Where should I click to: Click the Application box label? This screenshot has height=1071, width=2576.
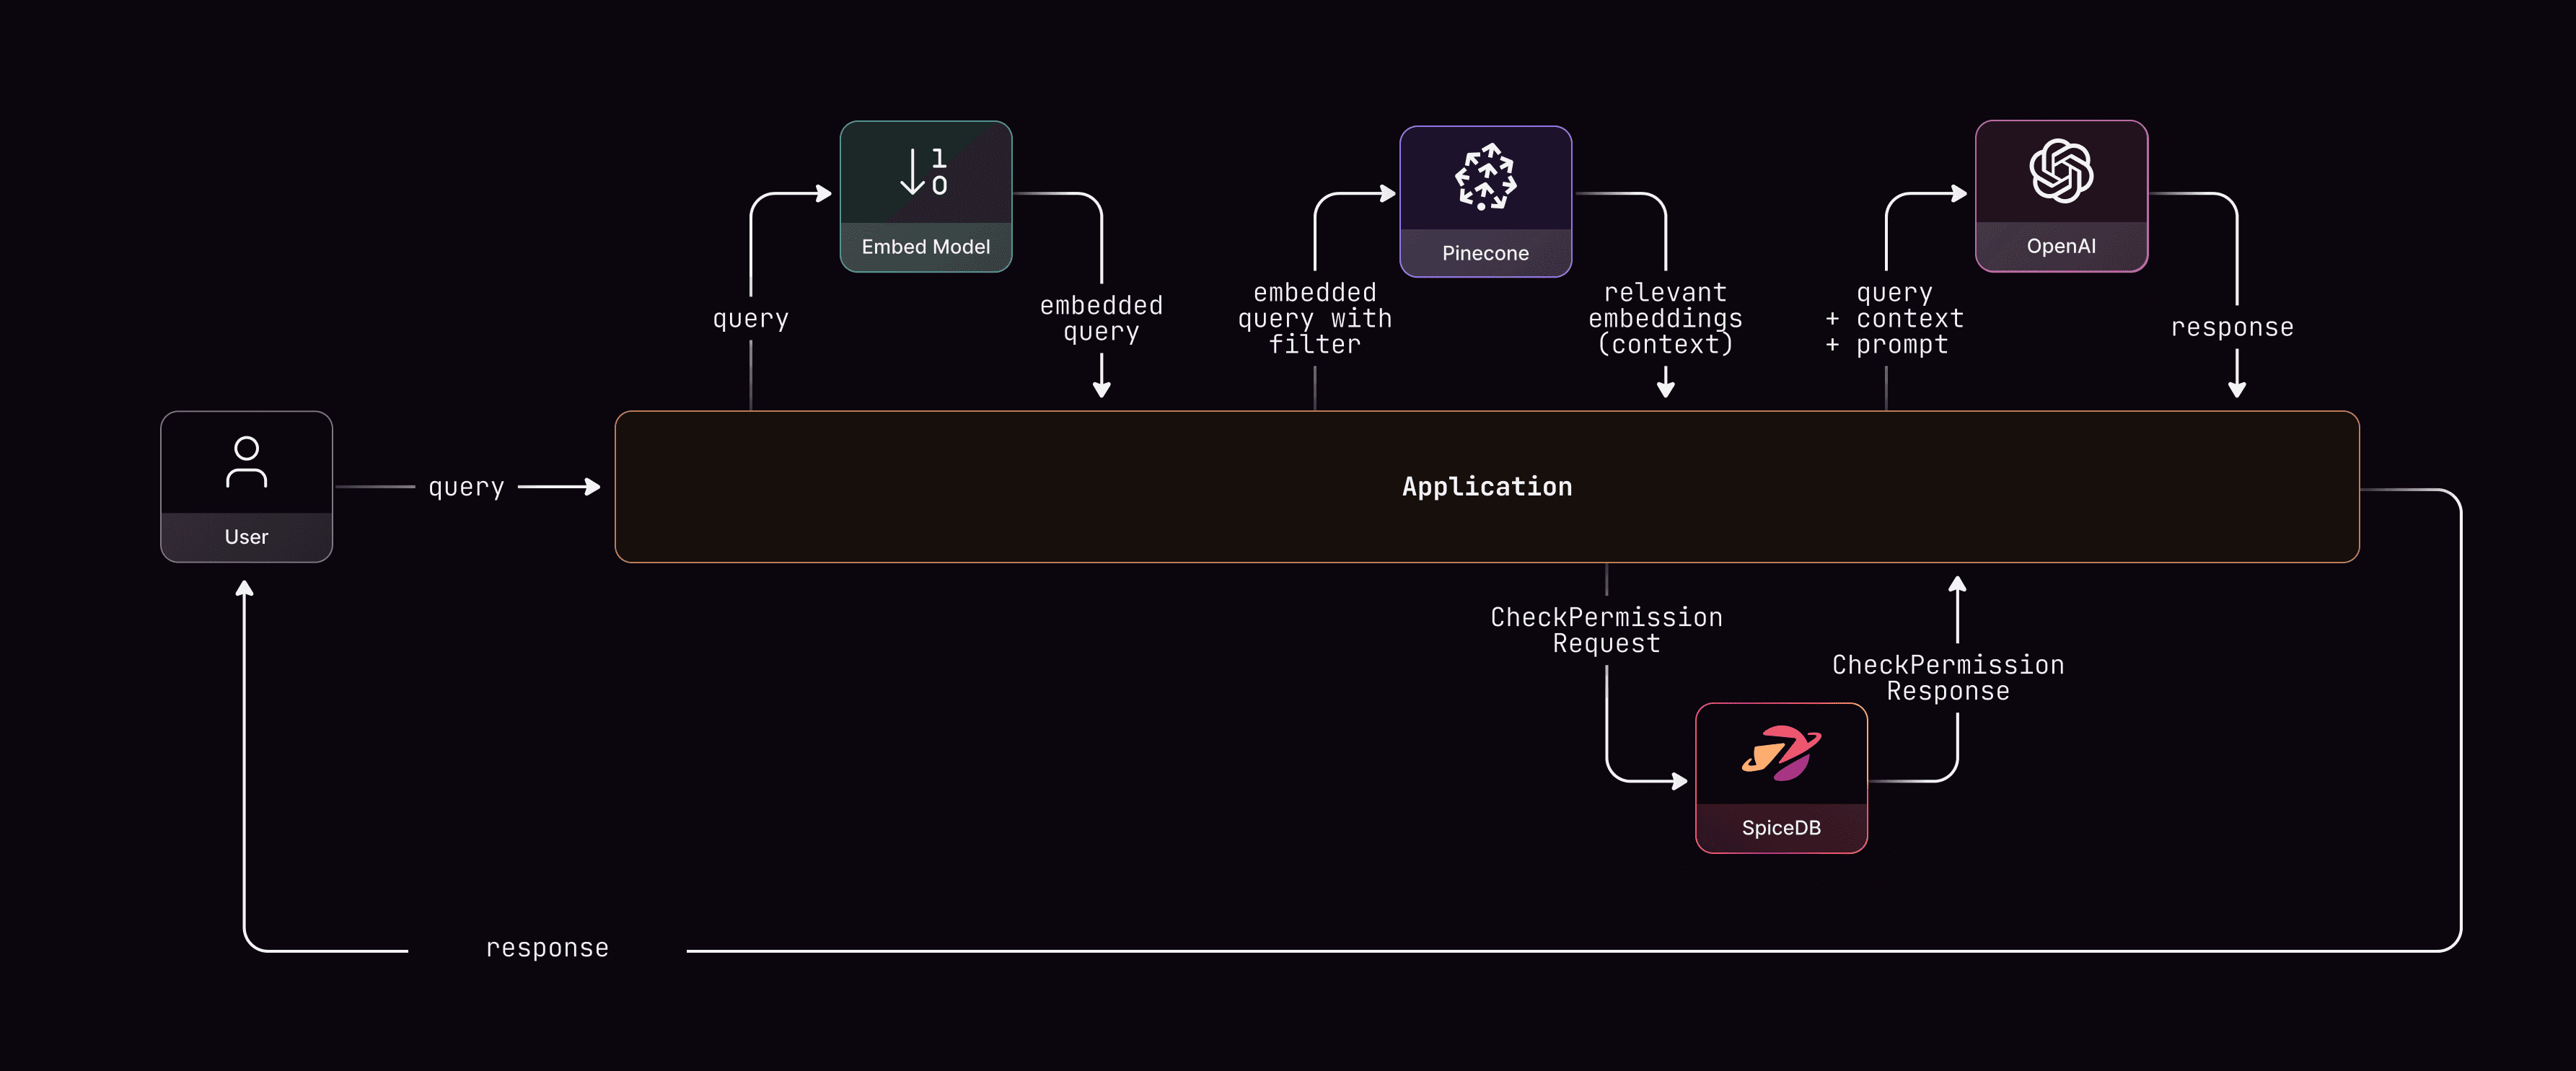(x=1486, y=487)
